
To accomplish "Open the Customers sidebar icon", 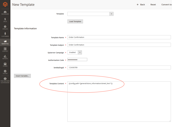I will (x=5, y=35).
